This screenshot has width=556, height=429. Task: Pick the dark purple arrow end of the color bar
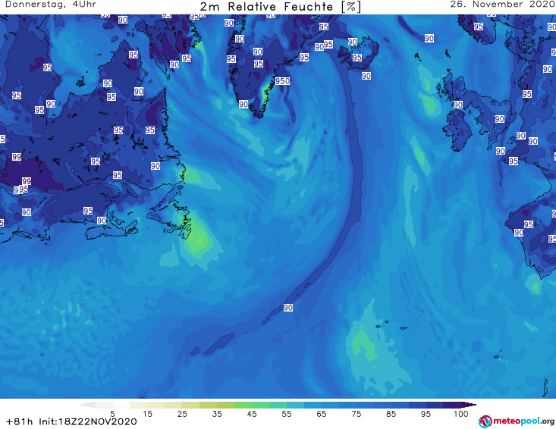coord(469,405)
